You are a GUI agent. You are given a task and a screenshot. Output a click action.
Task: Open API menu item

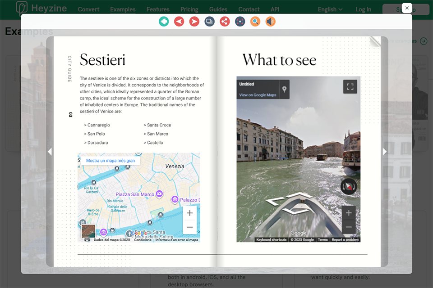coord(275,9)
